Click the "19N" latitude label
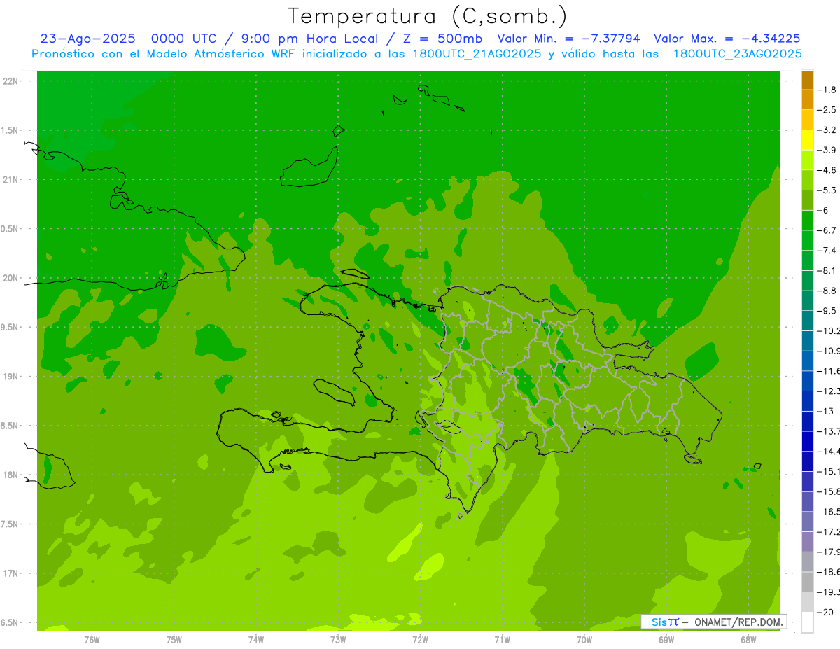Viewport: 840px width, 649px height. (x=10, y=377)
